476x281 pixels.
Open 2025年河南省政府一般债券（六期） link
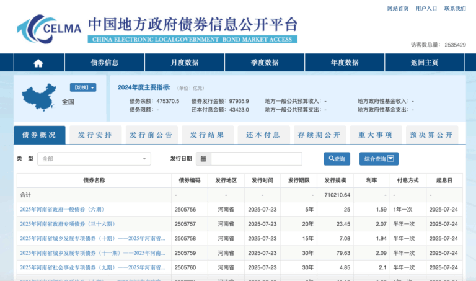pyautogui.click(x=63, y=209)
